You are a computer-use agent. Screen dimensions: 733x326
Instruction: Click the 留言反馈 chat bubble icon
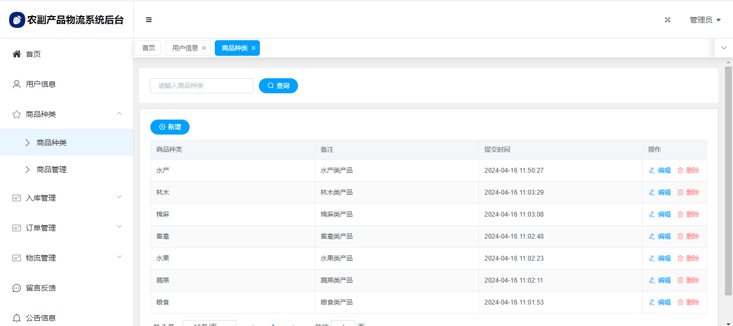click(17, 288)
